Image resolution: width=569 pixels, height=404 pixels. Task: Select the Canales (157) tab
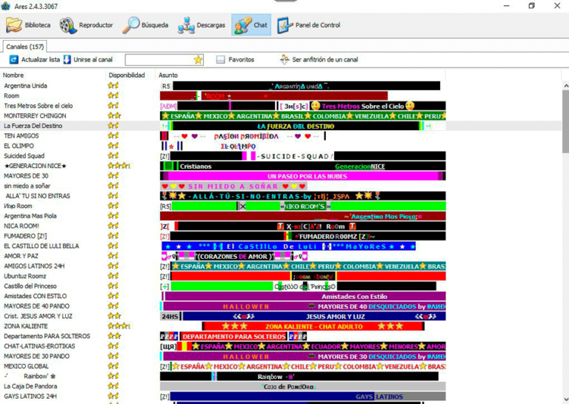click(24, 47)
